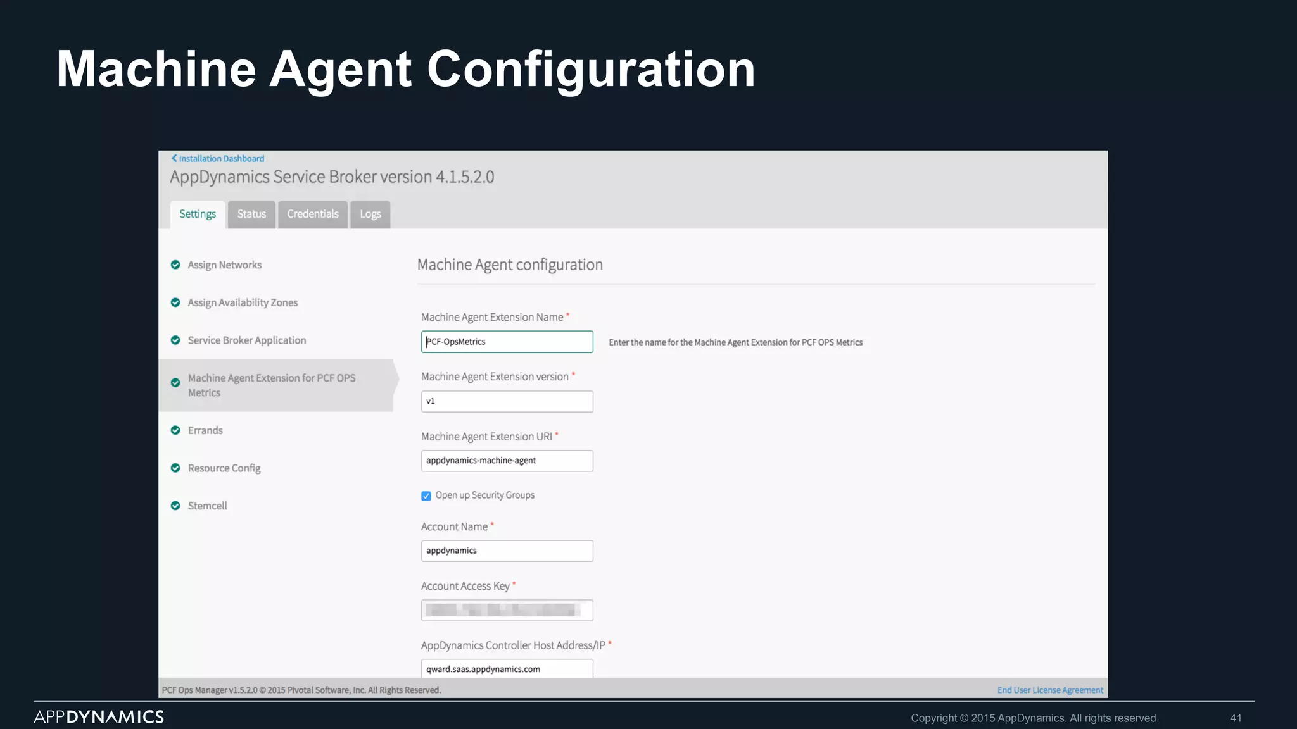Image resolution: width=1297 pixels, height=729 pixels.
Task: Click check icon beside Errands
Action: [x=175, y=430]
